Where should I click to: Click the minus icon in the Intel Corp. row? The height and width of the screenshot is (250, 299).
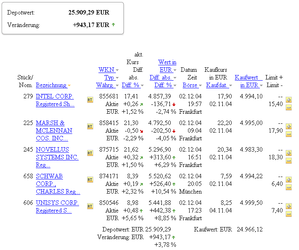289,108
